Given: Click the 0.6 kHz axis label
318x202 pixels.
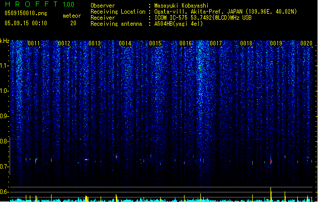Looking at the screenshot, I should click(5, 192).
